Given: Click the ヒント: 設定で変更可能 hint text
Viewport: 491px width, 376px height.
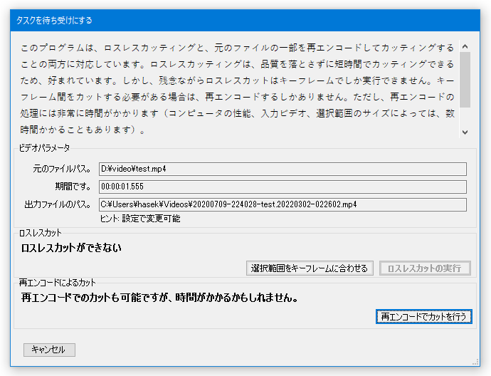Looking at the screenshot, I should point(140,219).
